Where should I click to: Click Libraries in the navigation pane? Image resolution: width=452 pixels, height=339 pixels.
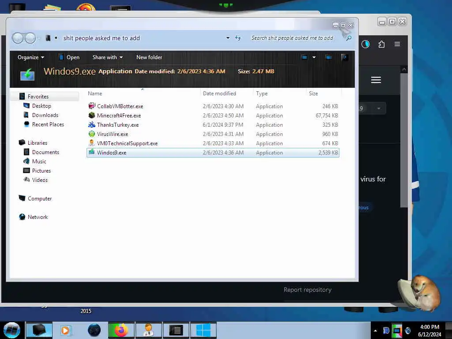pos(38,143)
